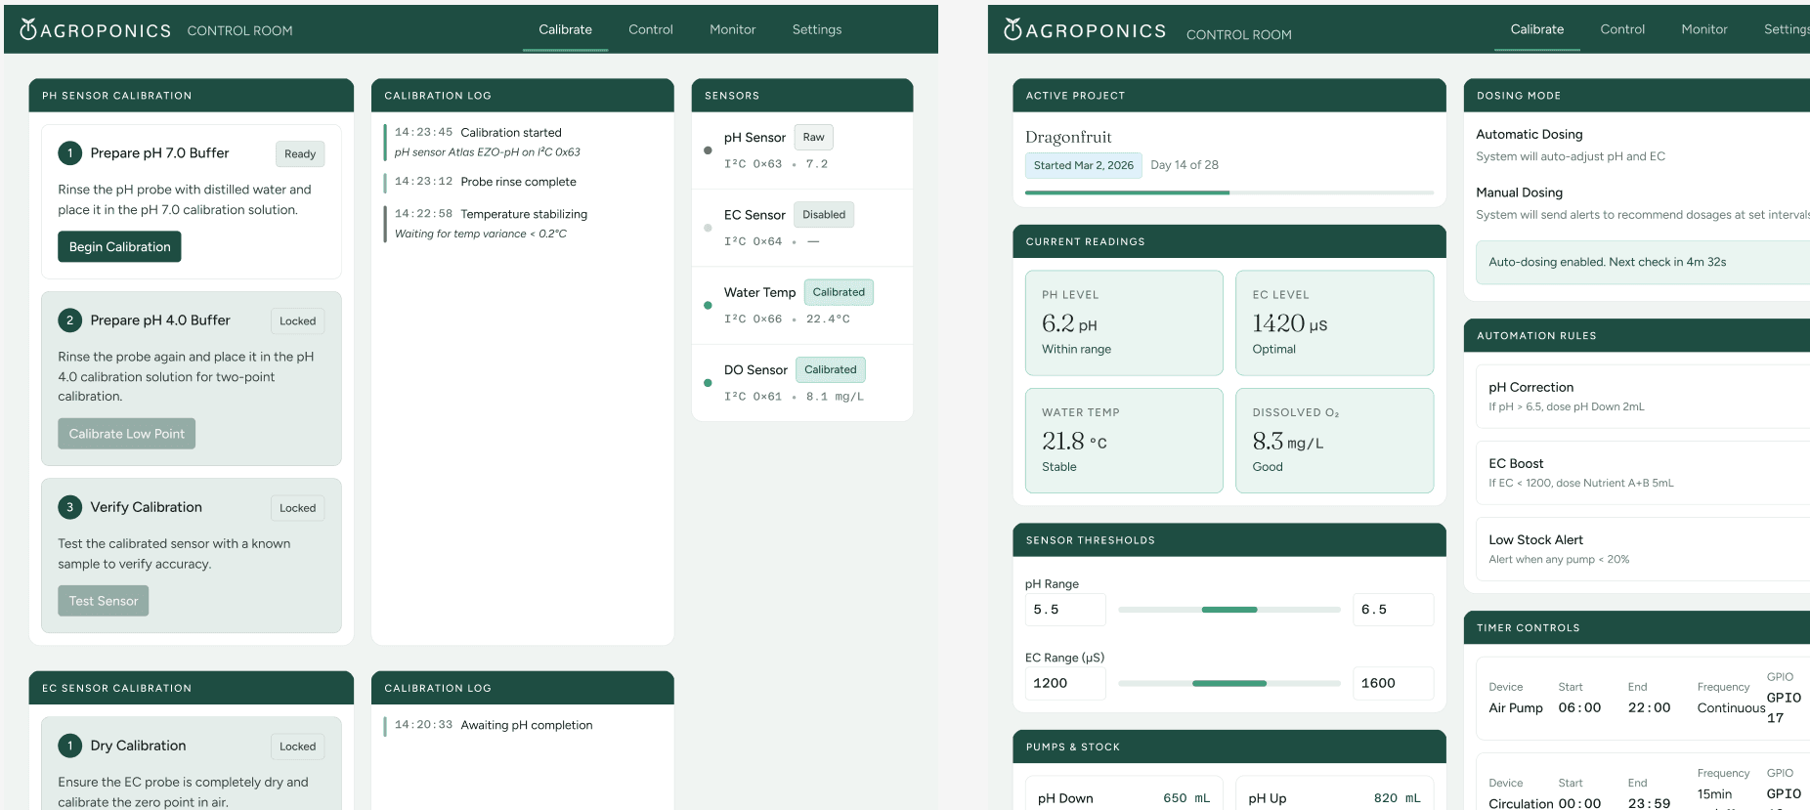Click Agroponics logo in right window
This screenshot has height=810, width=1810.
point(1085,30)
